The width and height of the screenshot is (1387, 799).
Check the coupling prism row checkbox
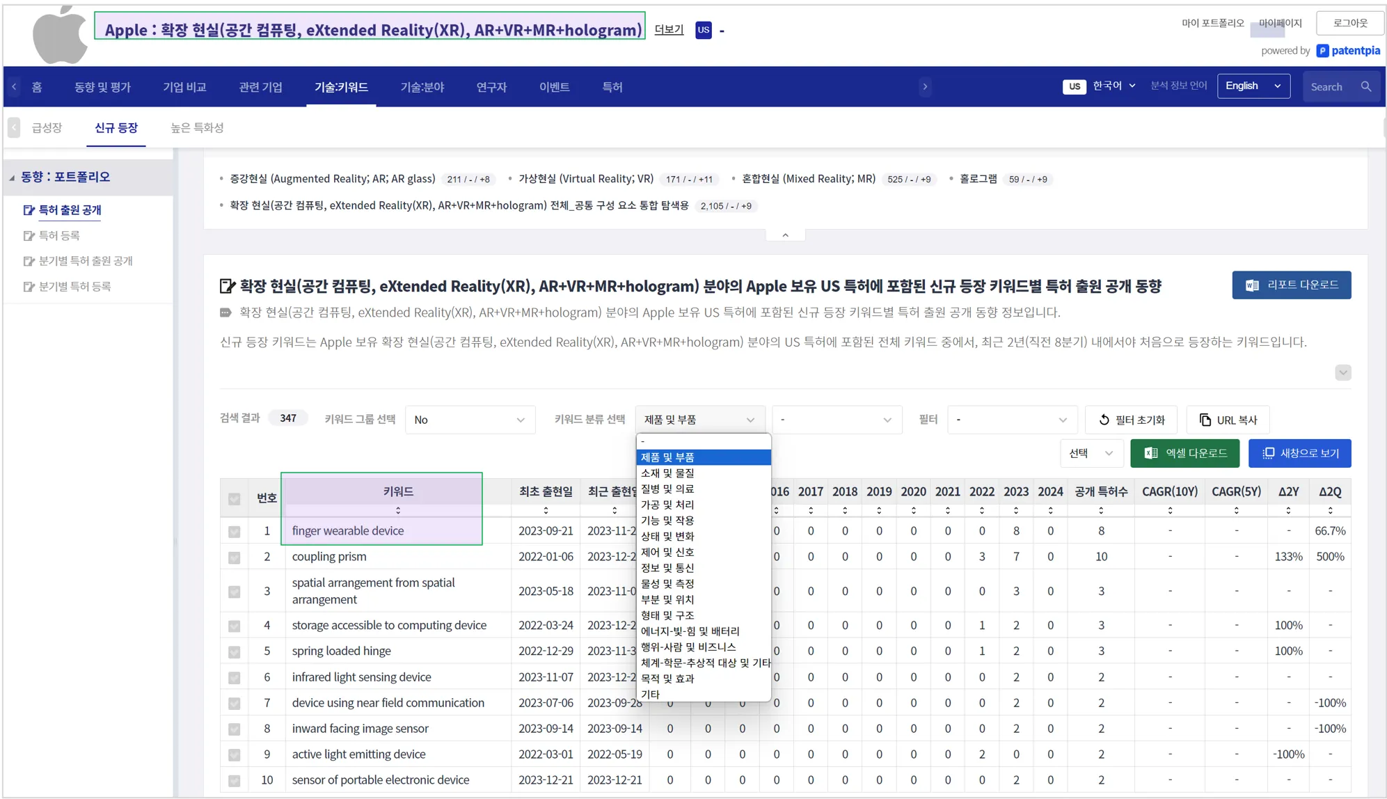pyautogui.click(x=235, y=557)
